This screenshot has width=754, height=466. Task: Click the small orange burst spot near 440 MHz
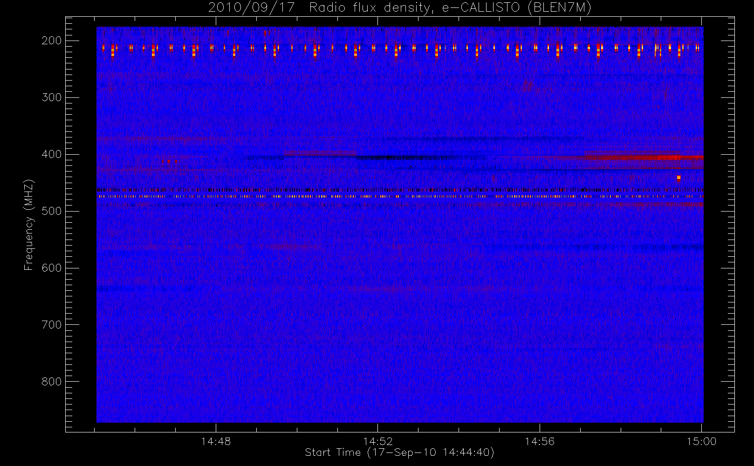[x=679, y=178]
